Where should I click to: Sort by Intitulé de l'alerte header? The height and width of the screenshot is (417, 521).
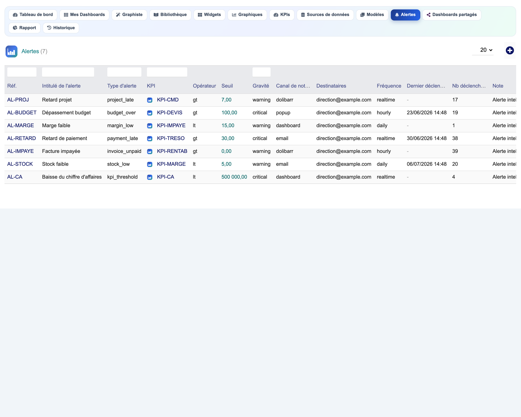[x=61, y=86]
